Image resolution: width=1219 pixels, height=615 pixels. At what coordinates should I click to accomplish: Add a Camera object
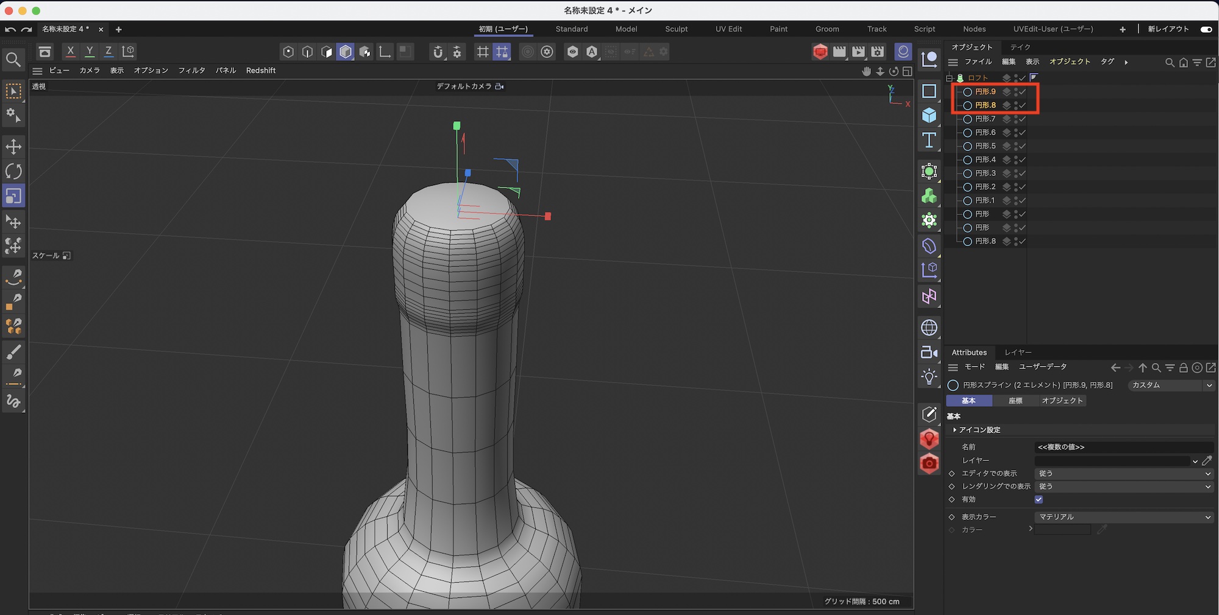coord(929,352)
